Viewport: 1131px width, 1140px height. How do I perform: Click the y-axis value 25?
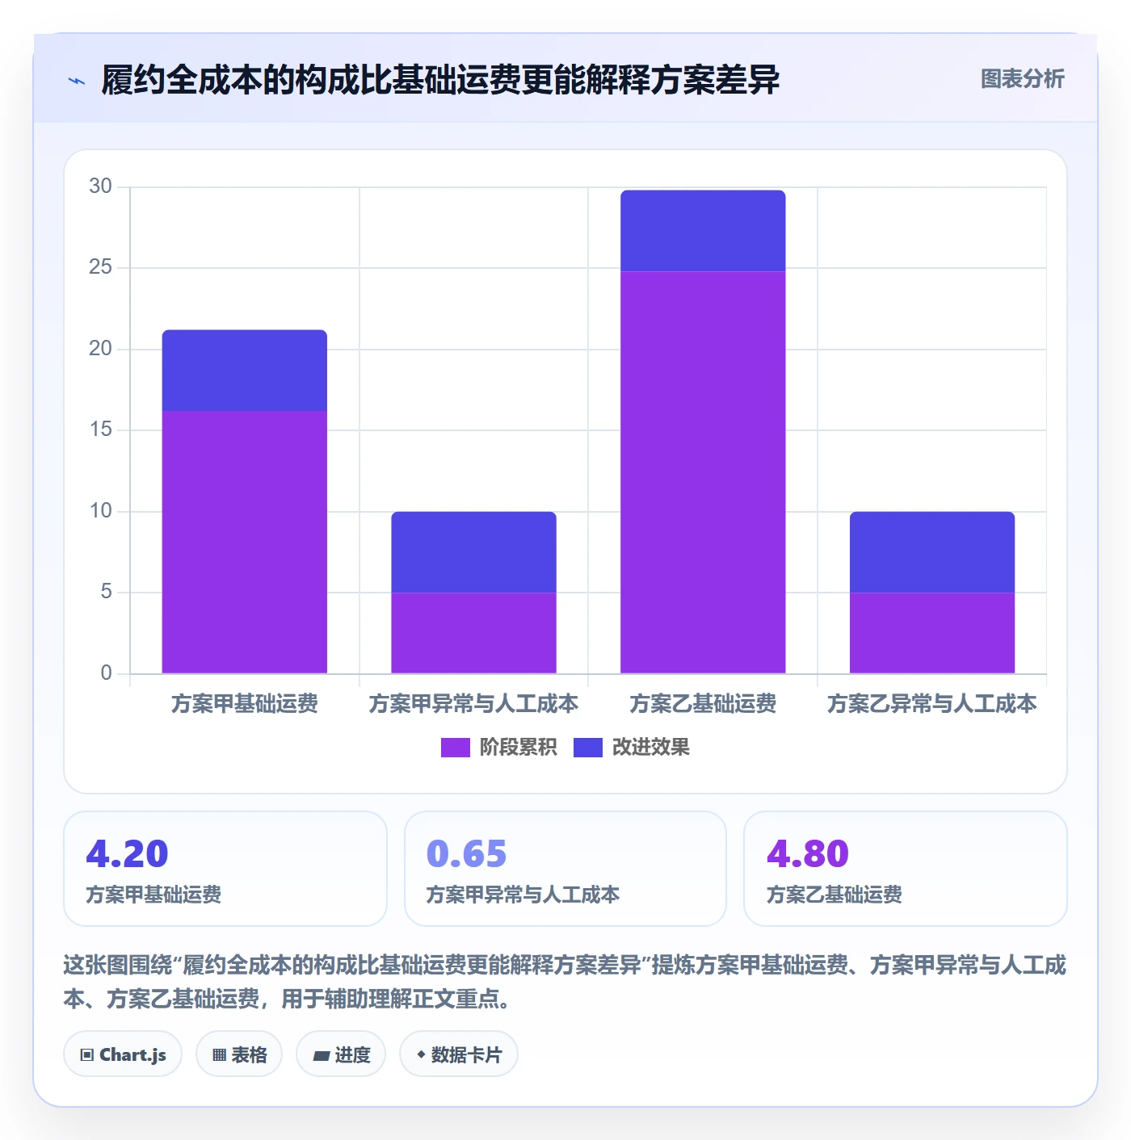click(x=100, y=267)
